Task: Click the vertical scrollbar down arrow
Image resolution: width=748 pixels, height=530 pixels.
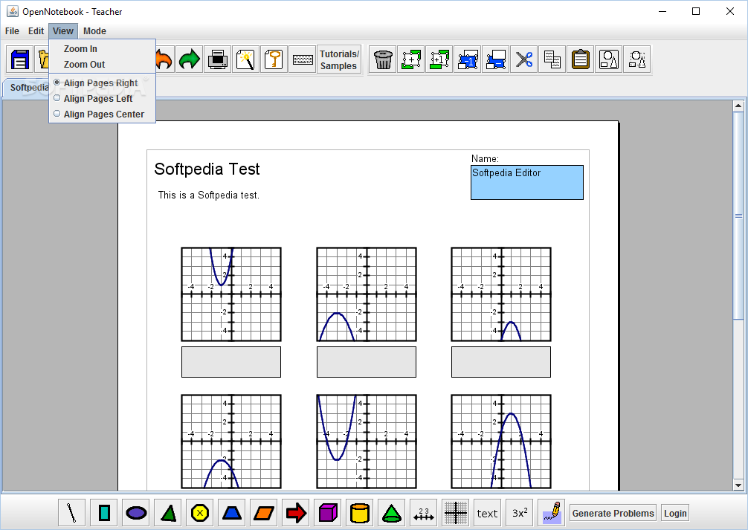Action: (738, 485)
